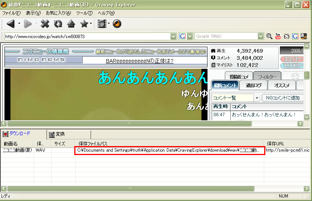Open the お気に入り(A) menu
The height and width of the screenshot is (201, 312).
tap(58, 13)
